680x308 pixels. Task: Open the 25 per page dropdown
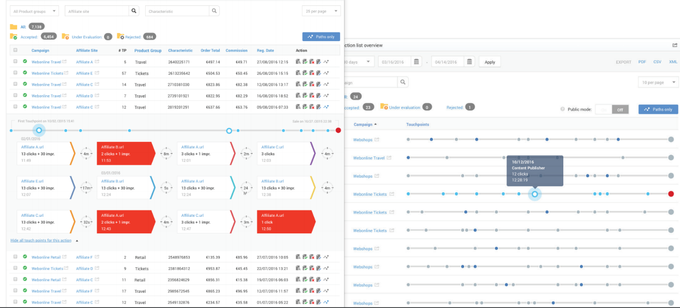pyautogui.click(x=321, y=11)
